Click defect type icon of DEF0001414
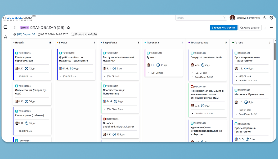Screen dimensions: 278x159 tap(192, 87)
